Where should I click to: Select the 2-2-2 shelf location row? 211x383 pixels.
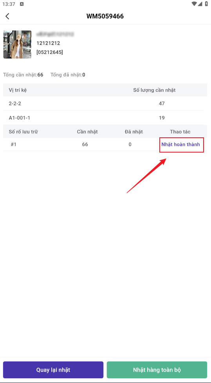(x=103, y=104)
